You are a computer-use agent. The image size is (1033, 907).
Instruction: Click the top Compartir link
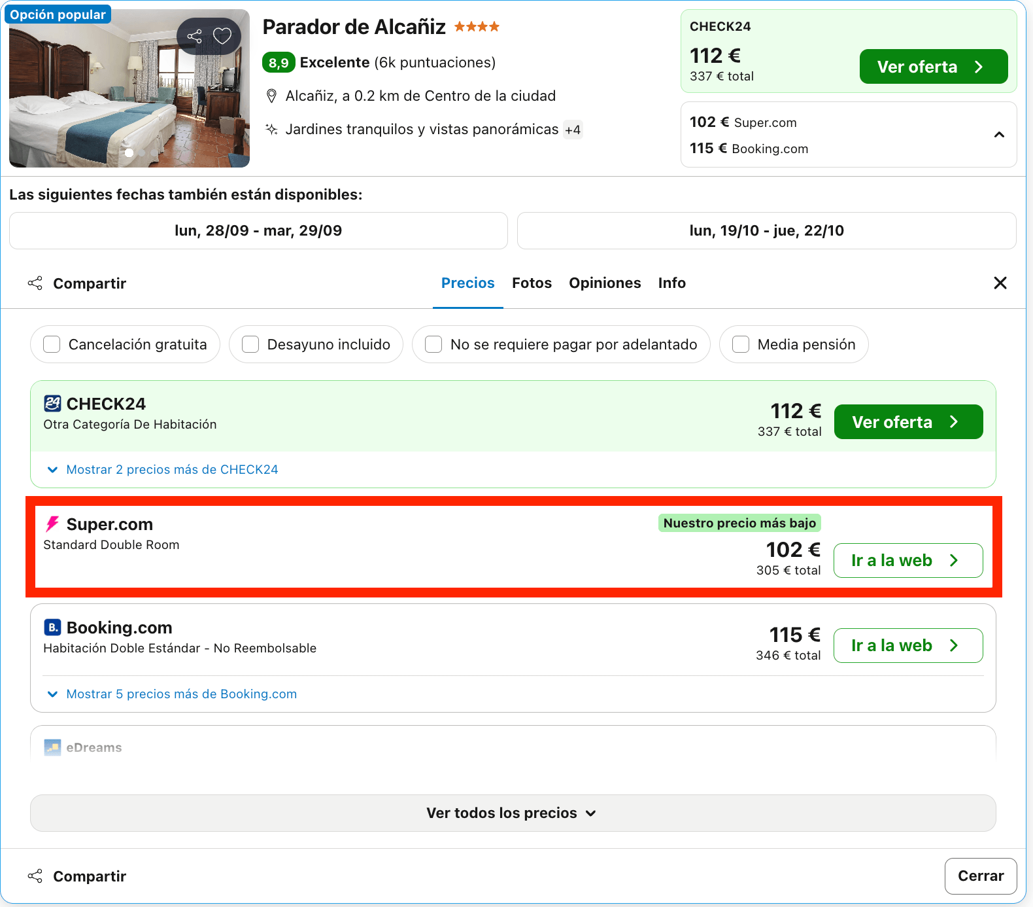click(x=90, y=283)
